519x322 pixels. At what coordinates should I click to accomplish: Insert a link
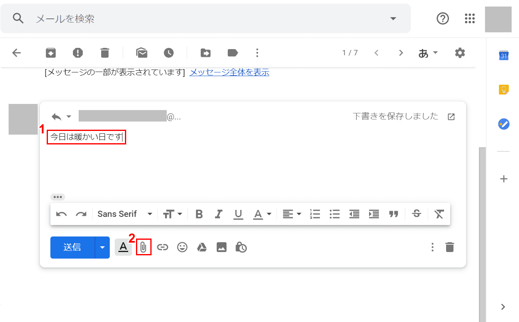163,248
